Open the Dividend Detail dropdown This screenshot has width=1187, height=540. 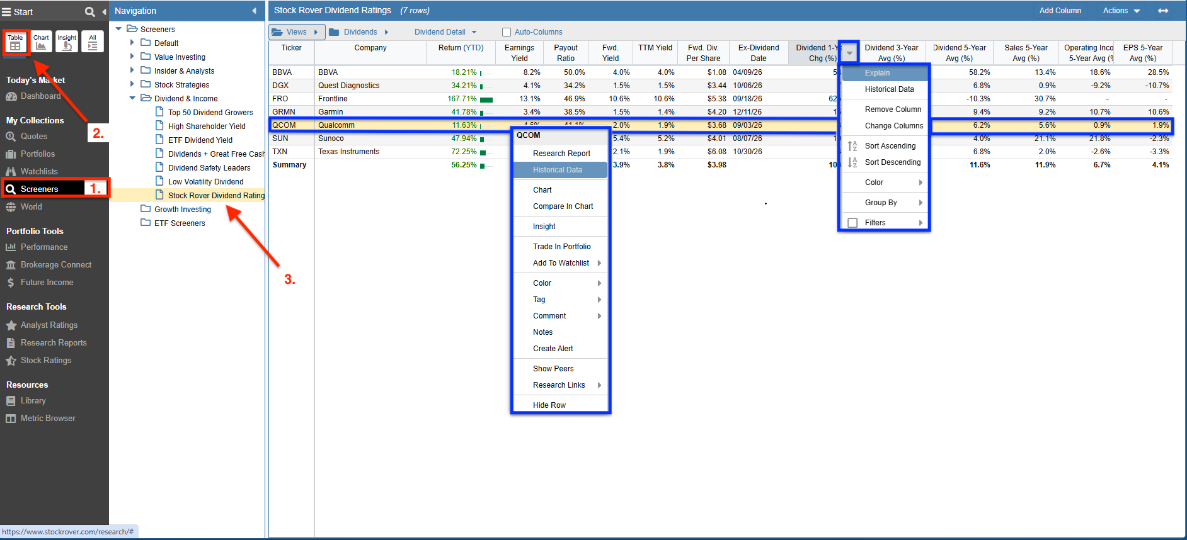[445, 32]
